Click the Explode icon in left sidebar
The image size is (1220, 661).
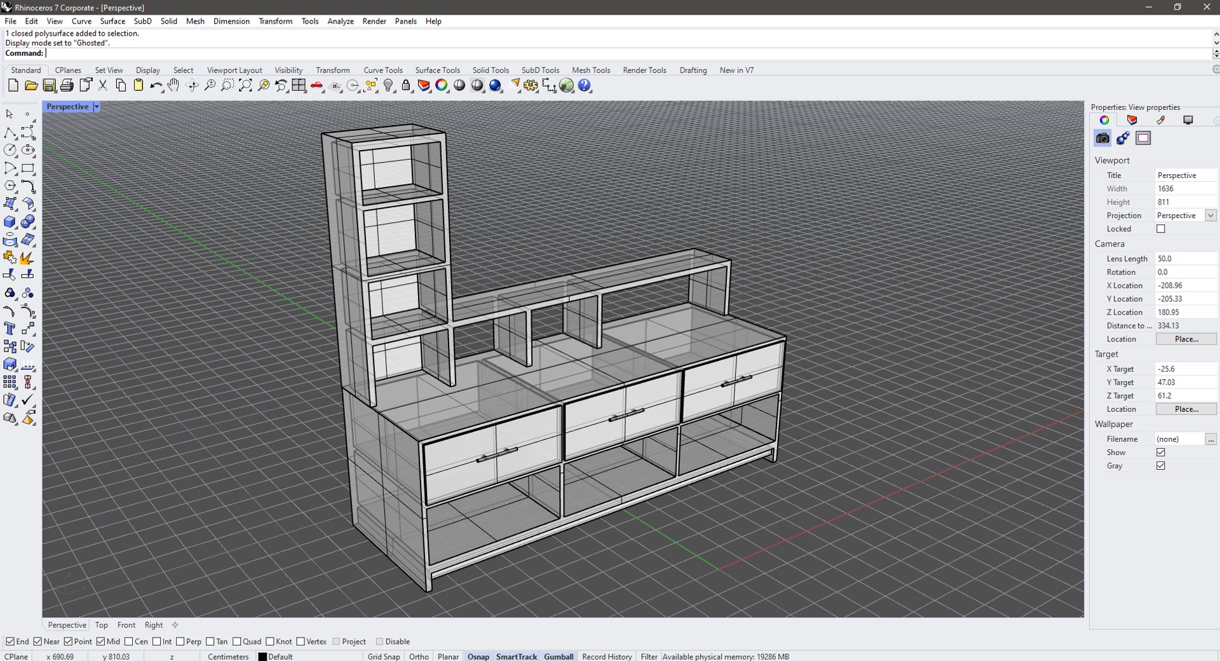tap(28, 258)
